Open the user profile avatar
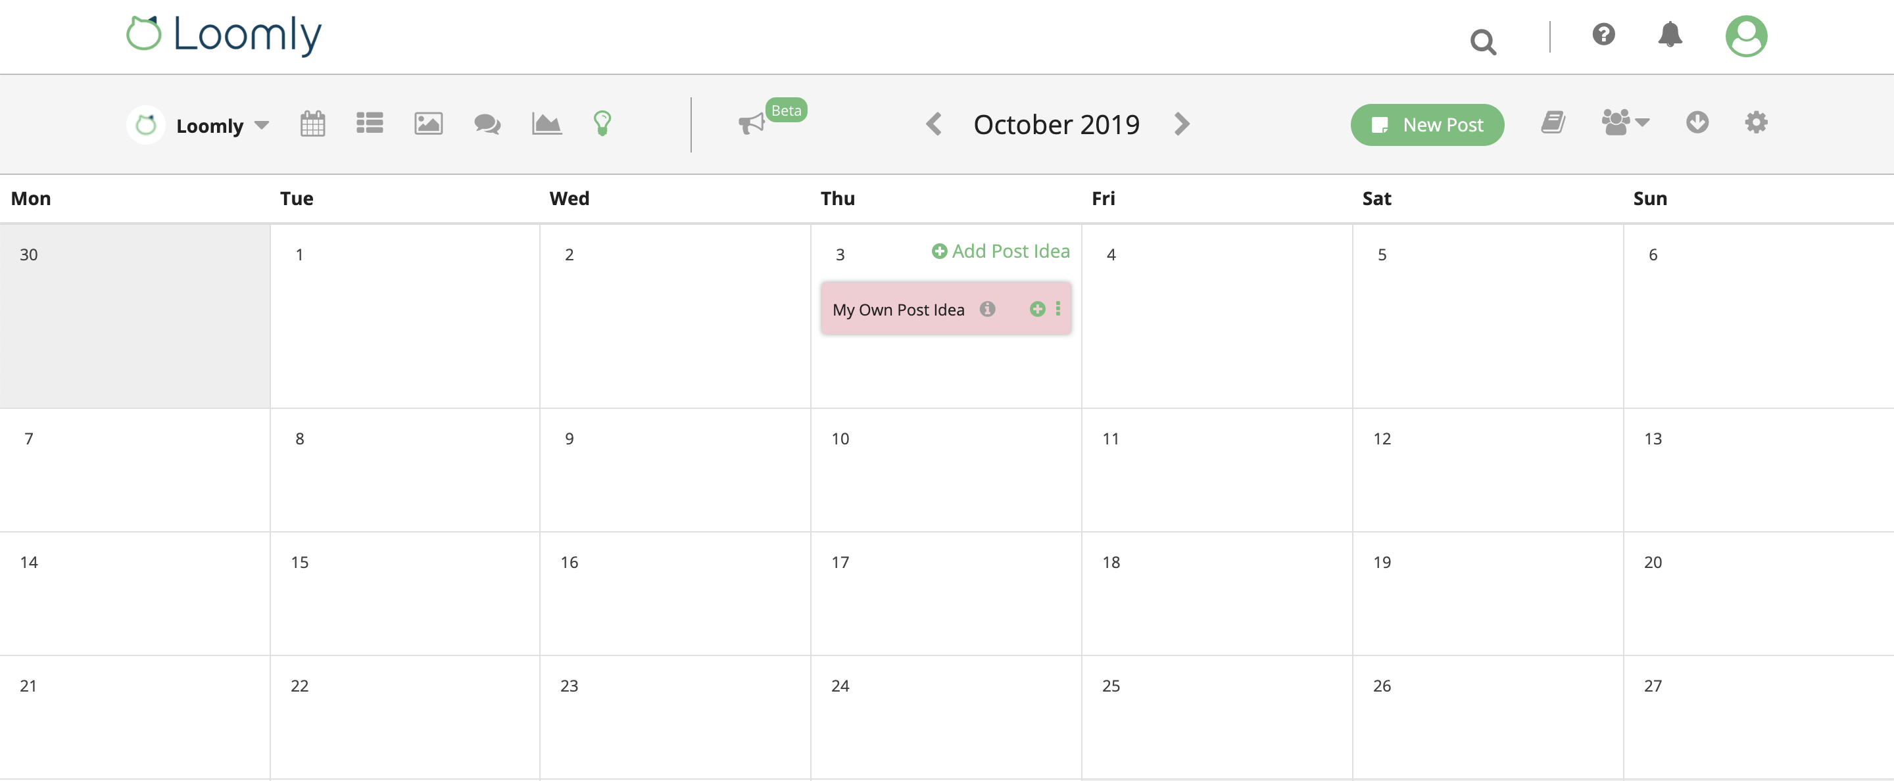This screenshot has width=1894, height=781. (x=1746, y=36)
